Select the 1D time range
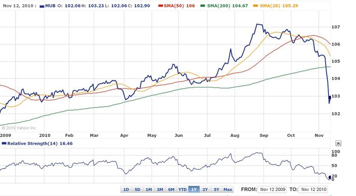The width and height of the screenshot is (356, 196). [126, 189]
